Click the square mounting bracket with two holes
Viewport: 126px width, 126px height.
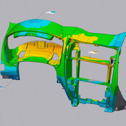tap(41, 45)
